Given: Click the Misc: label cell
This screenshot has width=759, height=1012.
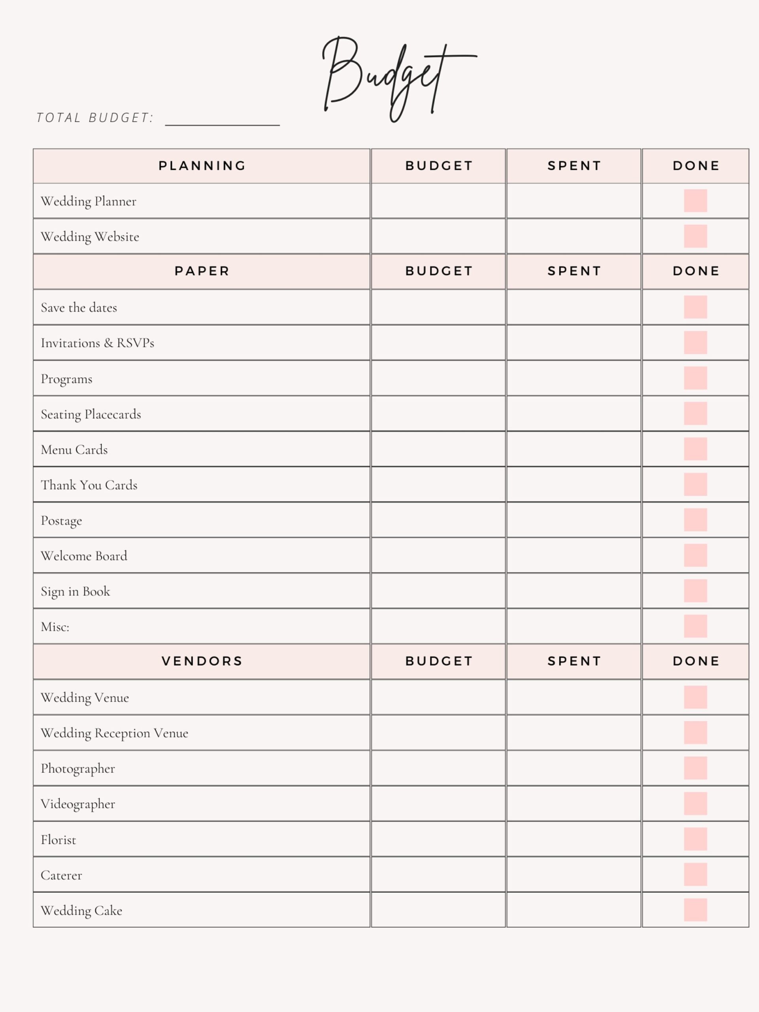Looking at the screenshot, I should coord(201,626).
